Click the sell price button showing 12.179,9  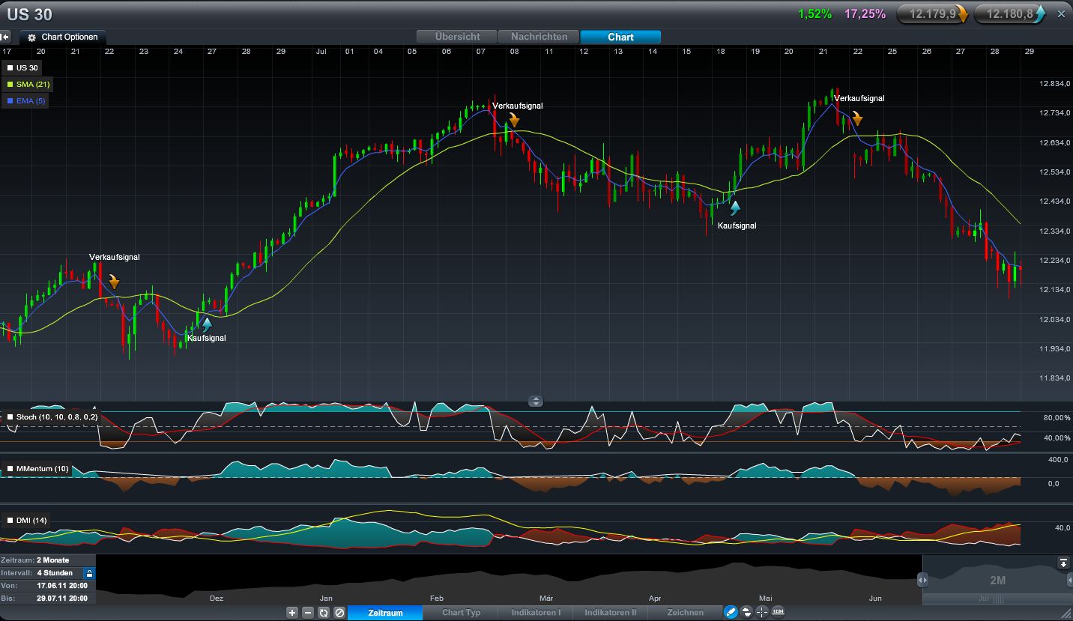click(931, 13)
